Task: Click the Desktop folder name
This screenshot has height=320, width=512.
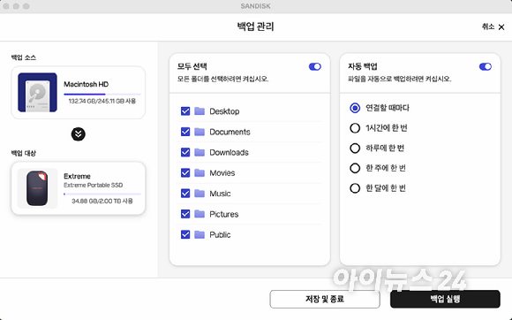Action: pyautogui.click(x=224, y=111)
